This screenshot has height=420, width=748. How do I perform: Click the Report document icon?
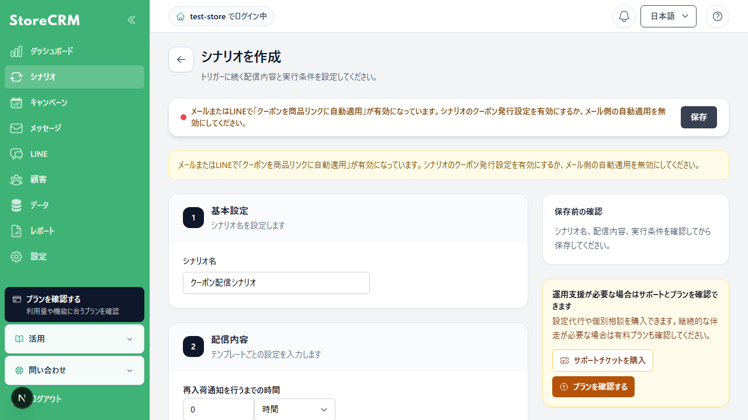pos(16,231)
